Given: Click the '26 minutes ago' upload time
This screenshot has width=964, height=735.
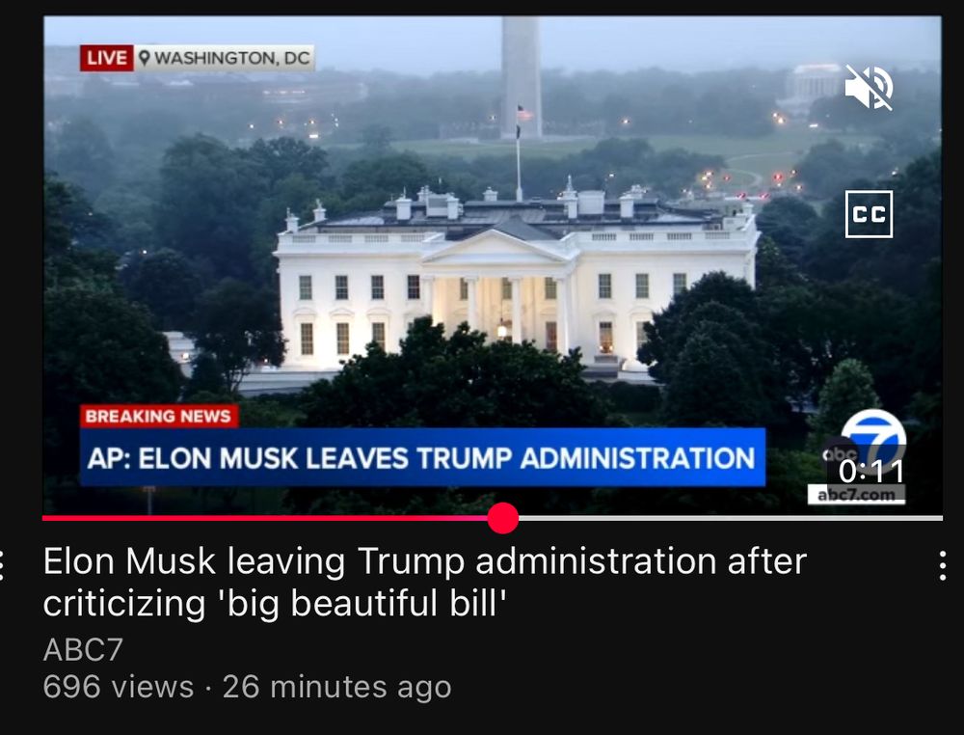Looking at the screenshot, I should 336,687.
